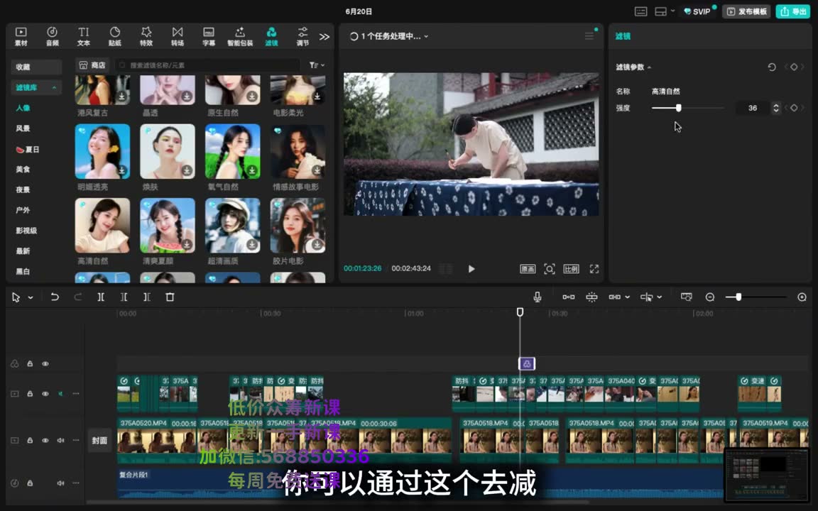Open the 贴纸 stickers tab
This screenshot has height=511, width=818.
(x=115, y=36)
